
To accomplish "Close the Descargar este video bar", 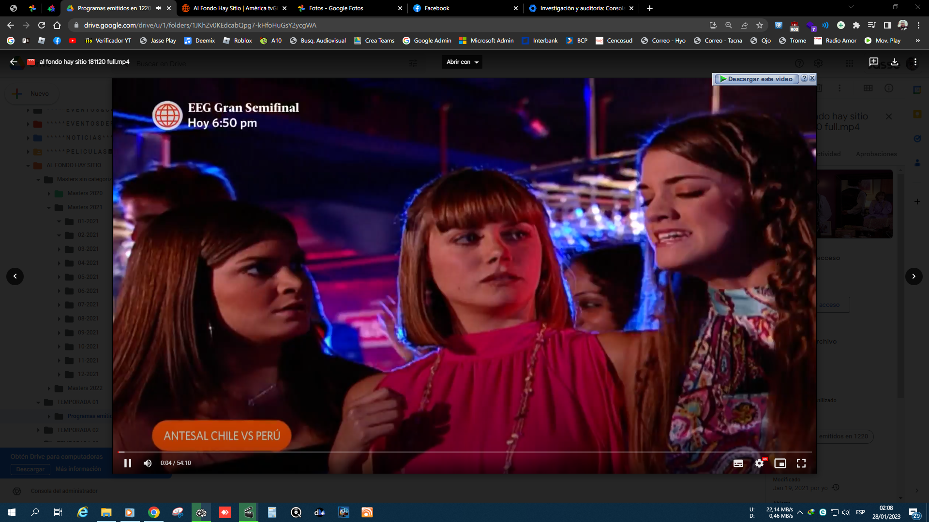I will click(812, 78).
